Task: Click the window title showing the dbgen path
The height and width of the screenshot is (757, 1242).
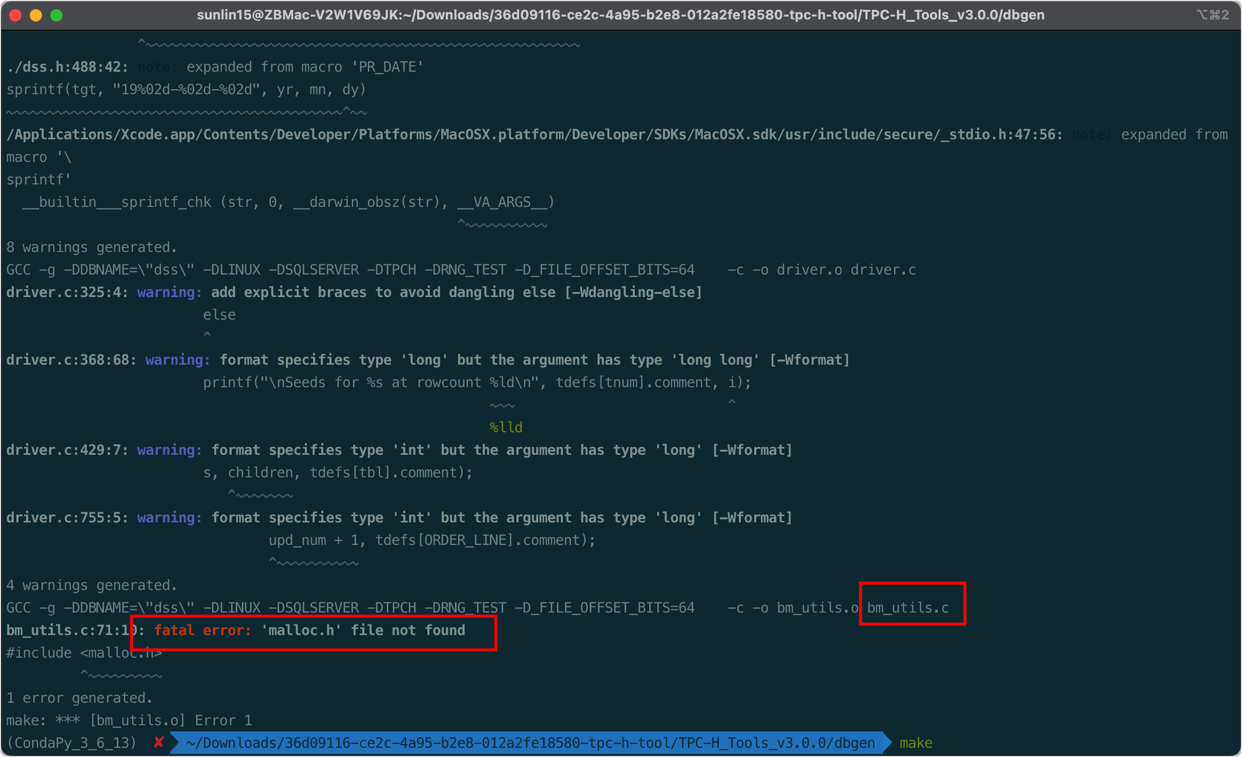Action: coord(620,15)
